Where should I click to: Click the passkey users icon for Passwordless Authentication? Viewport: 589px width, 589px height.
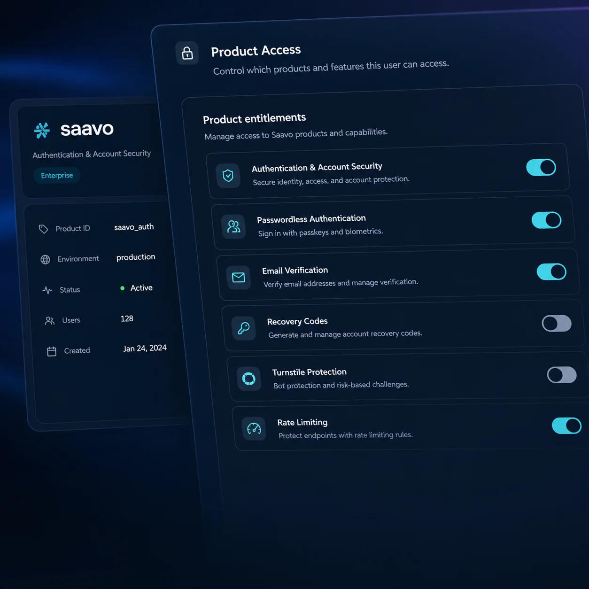[233, 227]
